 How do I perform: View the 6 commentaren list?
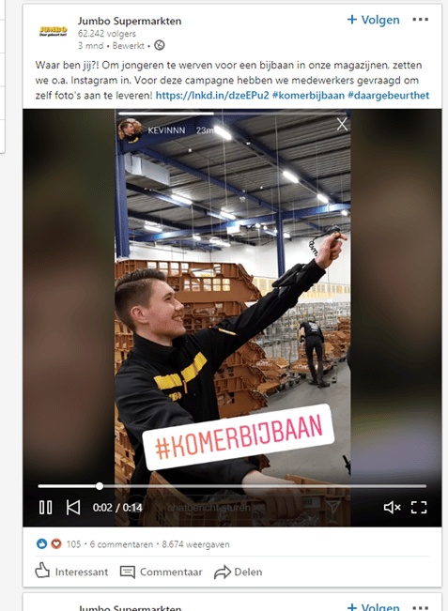[121, 544]
